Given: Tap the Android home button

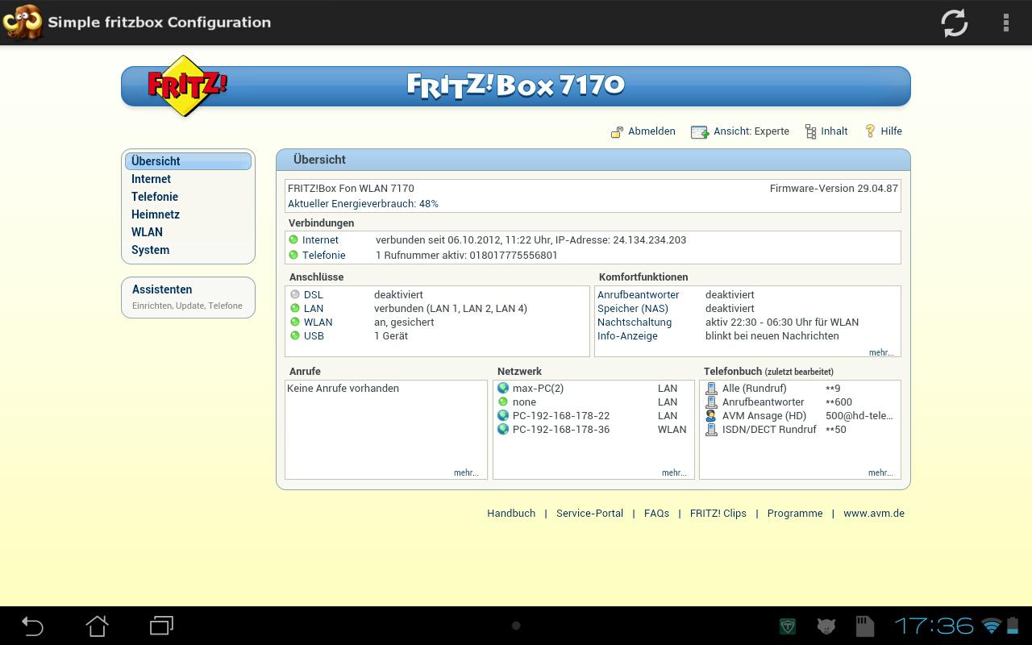Looking at the screenshot, I should [97, 626].
